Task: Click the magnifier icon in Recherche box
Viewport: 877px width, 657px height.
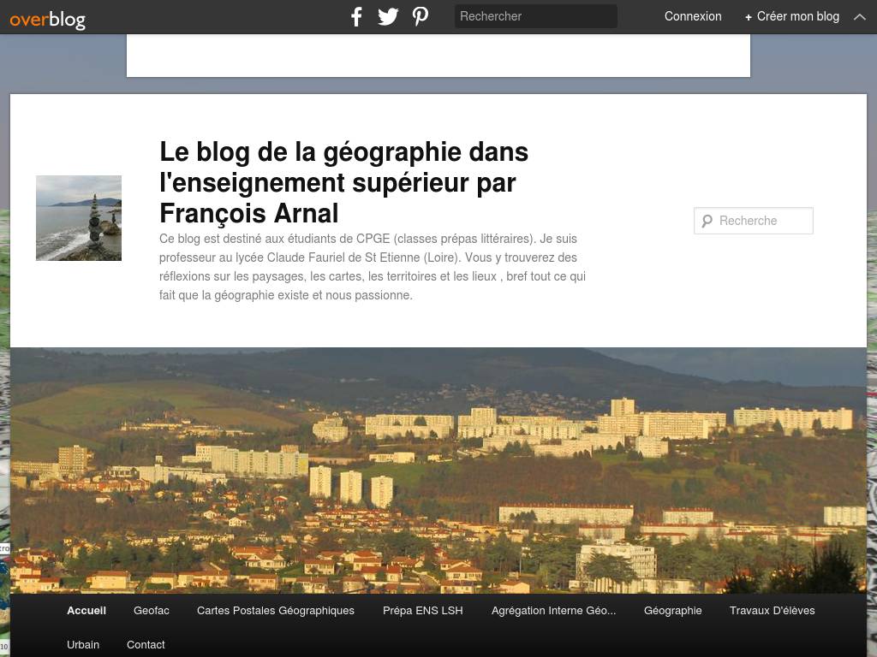Action: click(707, 221)
